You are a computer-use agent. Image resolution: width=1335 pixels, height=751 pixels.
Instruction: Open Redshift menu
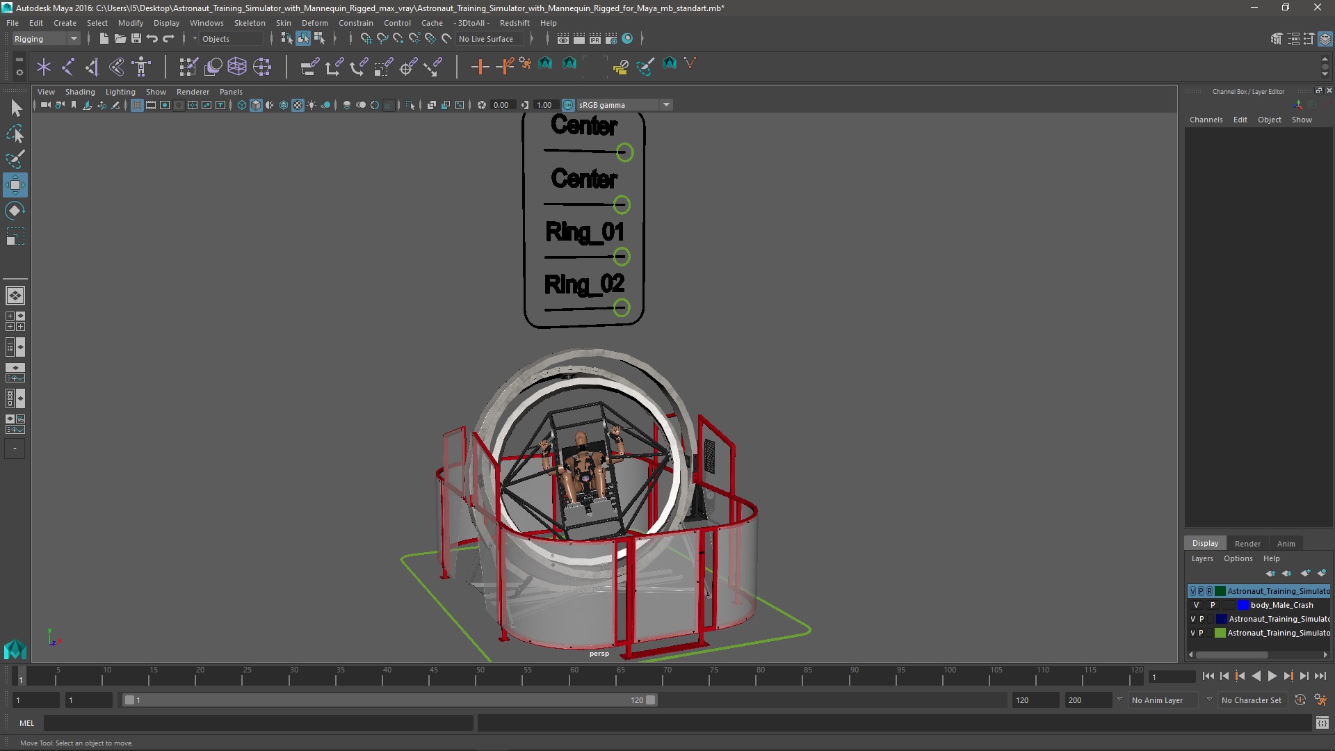pyautogui.click(x=515, y=23)
